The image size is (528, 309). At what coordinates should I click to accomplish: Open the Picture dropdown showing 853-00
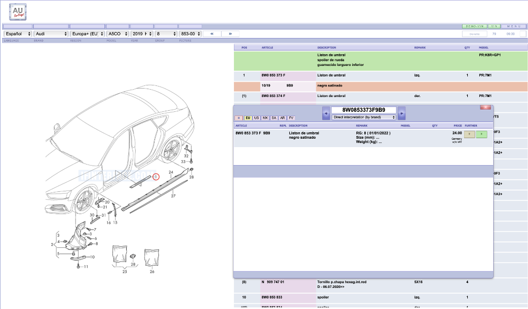coord(190,34)
